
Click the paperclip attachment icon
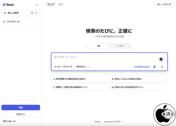click(x=155, y=67)
